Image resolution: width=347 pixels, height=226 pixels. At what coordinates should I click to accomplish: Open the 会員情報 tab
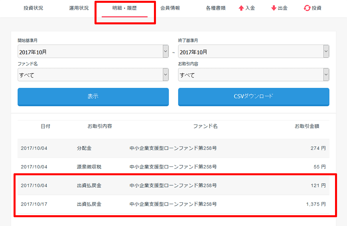point(170,8)
